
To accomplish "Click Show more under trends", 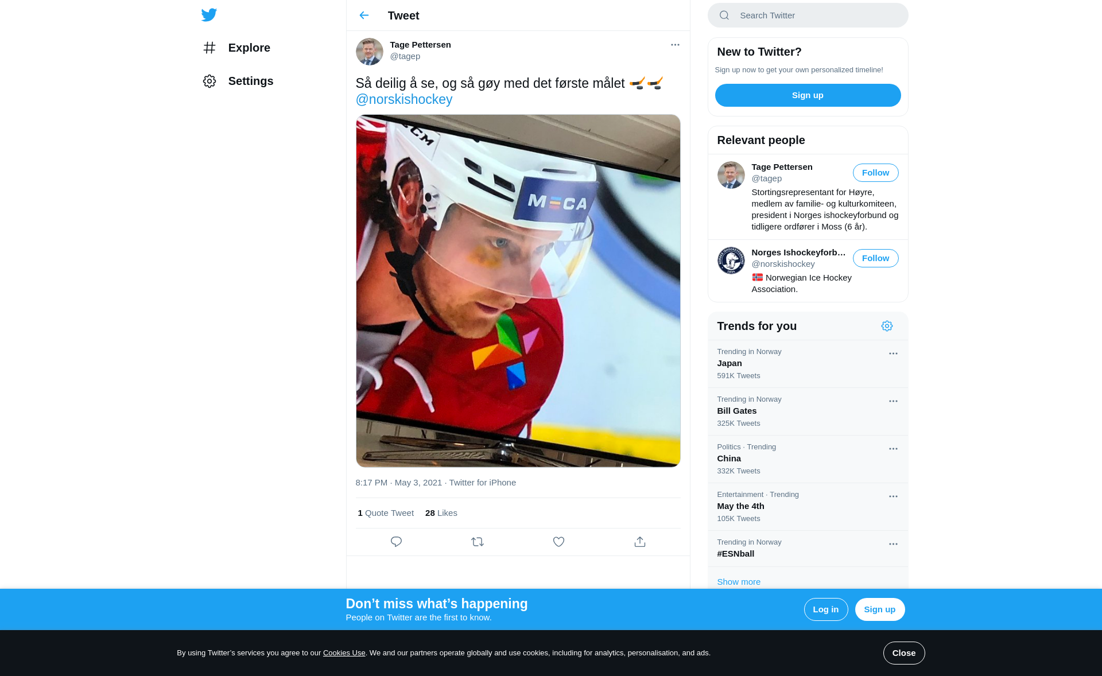I will [x=739, y=582].
